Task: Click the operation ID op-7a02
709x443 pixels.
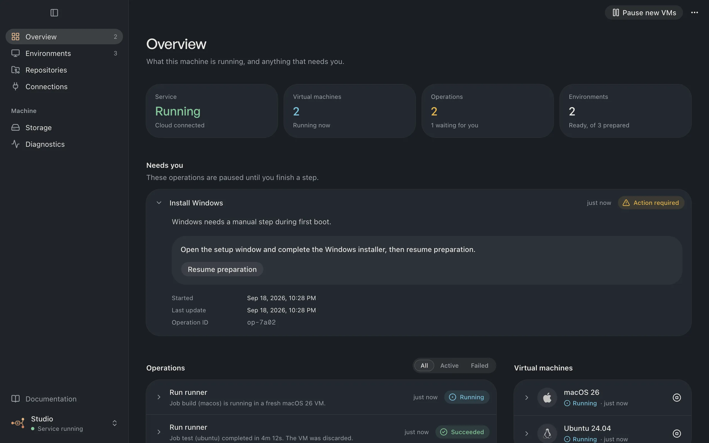Action: [x=261, y=322]
